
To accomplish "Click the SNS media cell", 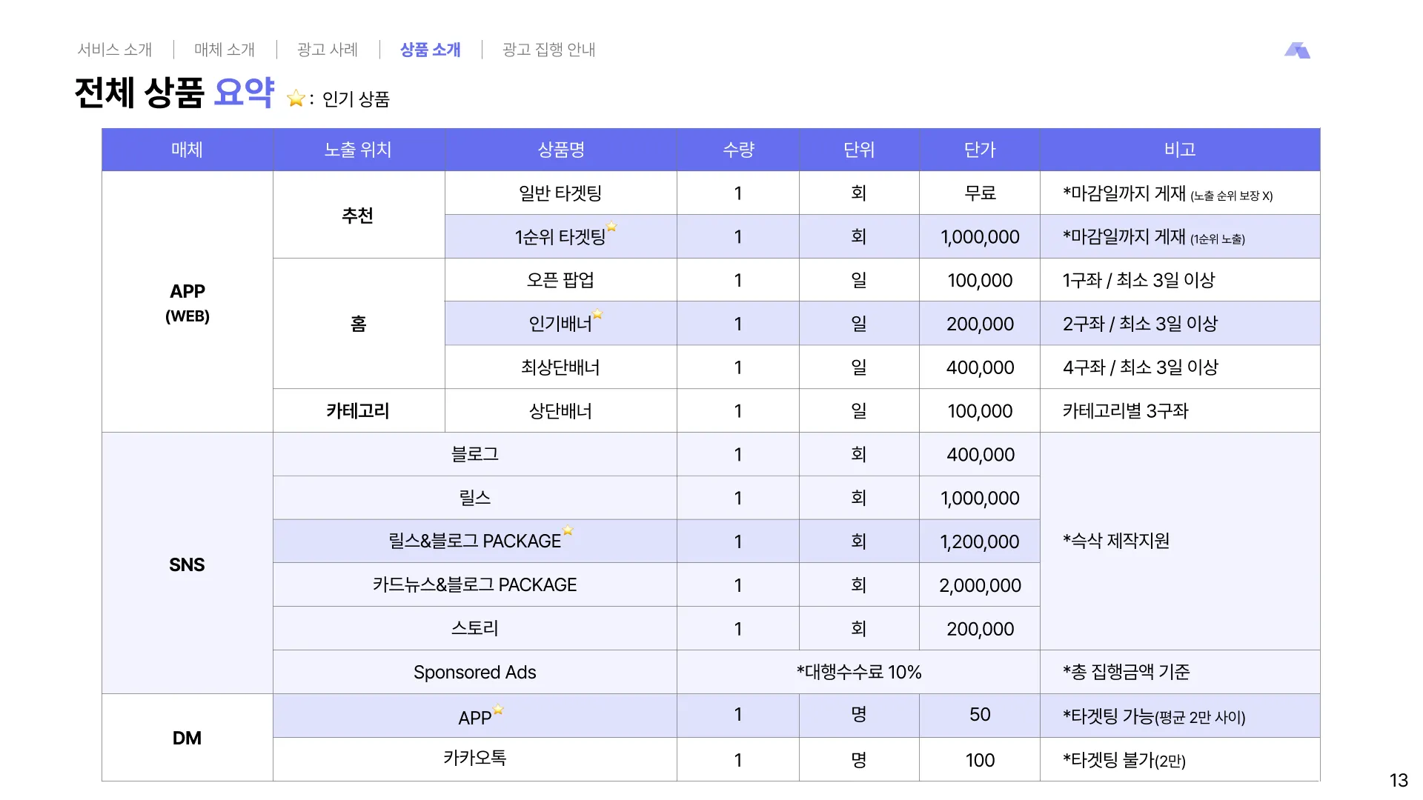I will tap(187, 564).
